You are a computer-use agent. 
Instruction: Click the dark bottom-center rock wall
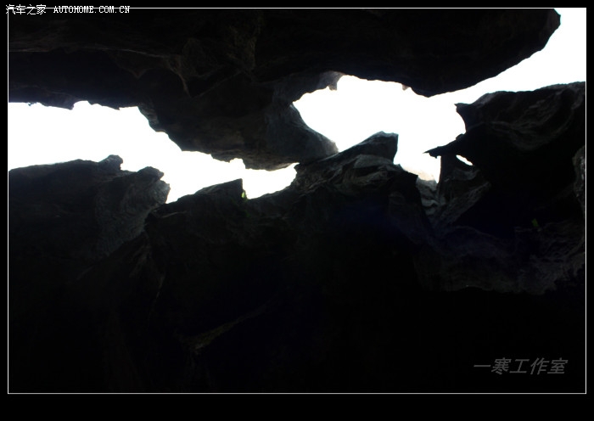tap(297, 340)
